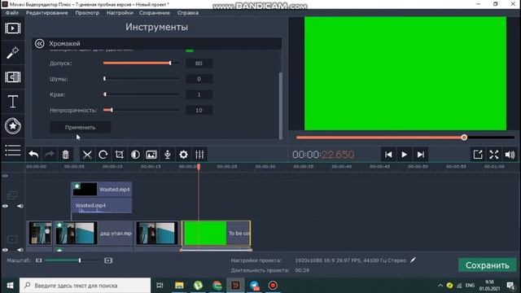Click the Undo arrow
This screenshot has width=521, height=293.
point(33,155)
